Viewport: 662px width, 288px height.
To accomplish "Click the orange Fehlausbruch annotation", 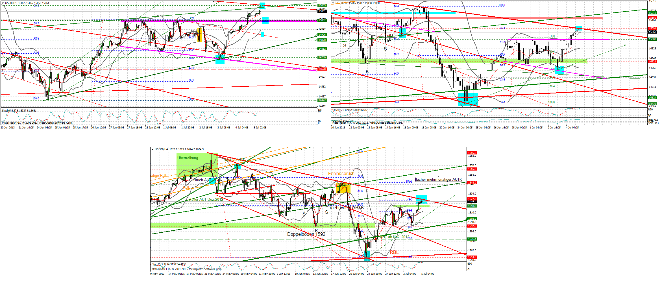I will (341, 173).
